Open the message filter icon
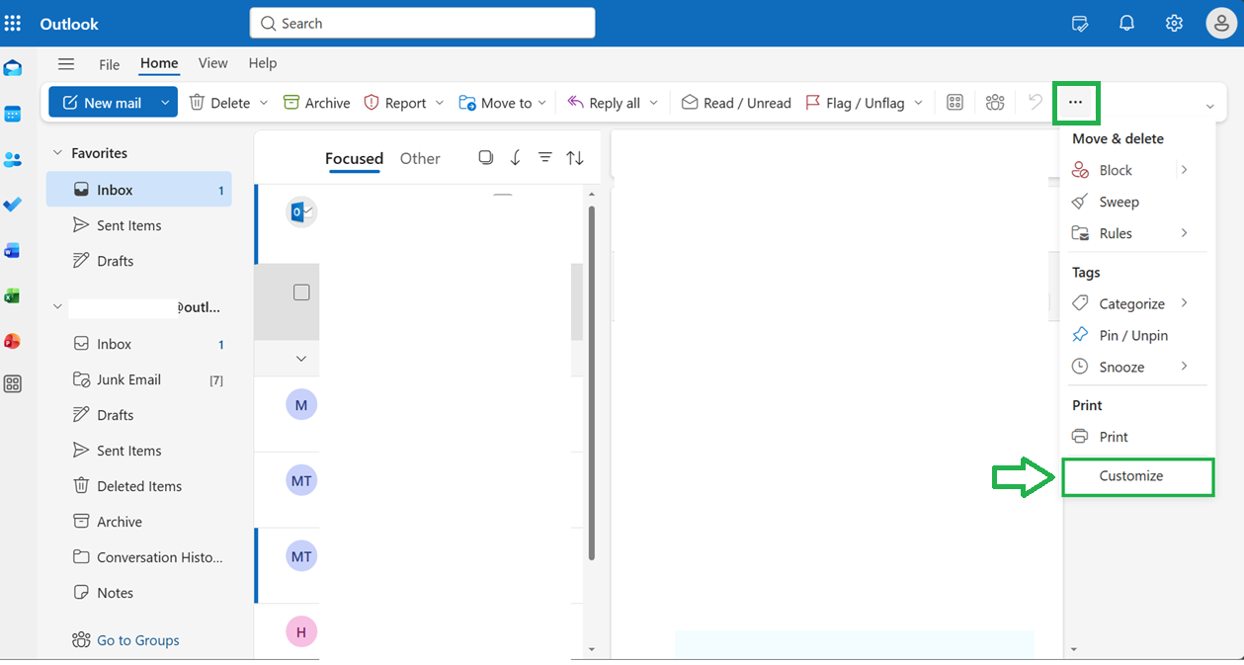1244x665 pixels. point(544,158)
